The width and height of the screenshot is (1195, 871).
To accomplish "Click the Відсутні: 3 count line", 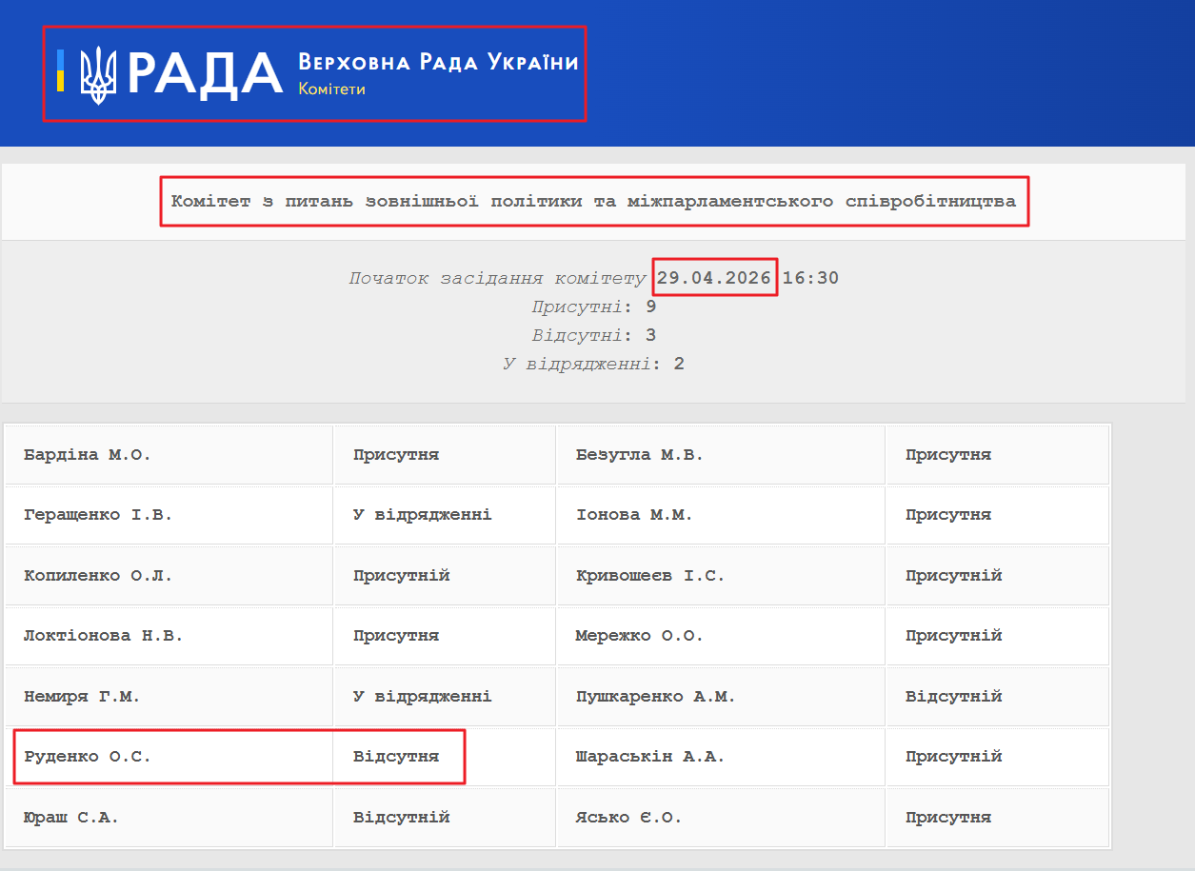I will tap(594, 336).
